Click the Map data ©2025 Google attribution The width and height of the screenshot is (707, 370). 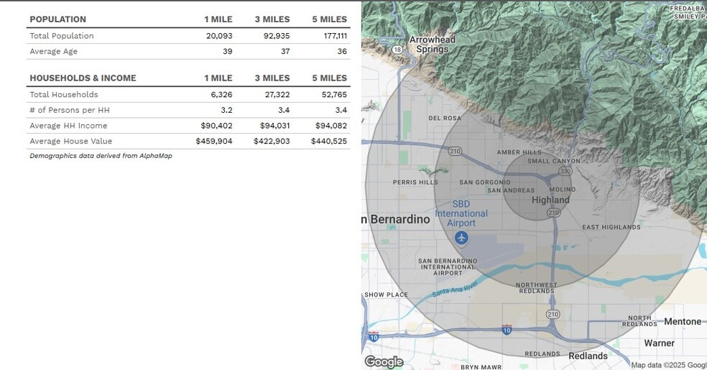click(x=668, y=365)
